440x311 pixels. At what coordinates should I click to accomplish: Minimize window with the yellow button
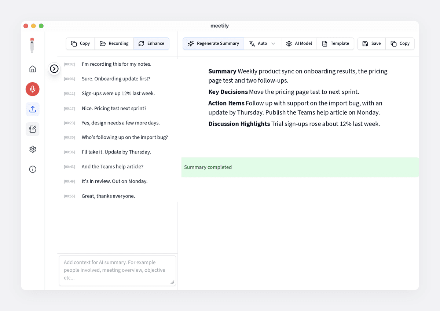coord(33,26)
